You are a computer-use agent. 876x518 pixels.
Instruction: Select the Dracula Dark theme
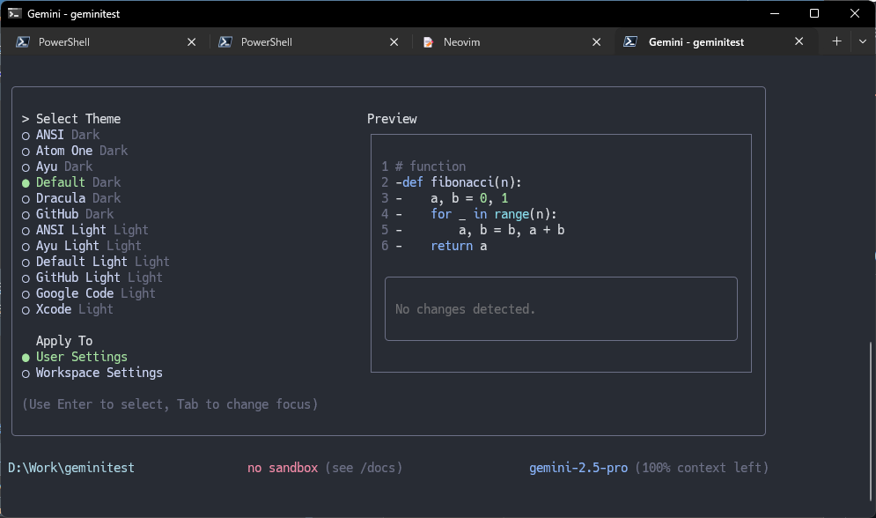tap(77, 198)
